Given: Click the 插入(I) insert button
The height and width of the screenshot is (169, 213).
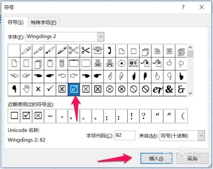Looking at the screenshot, I should click(156, 158).
